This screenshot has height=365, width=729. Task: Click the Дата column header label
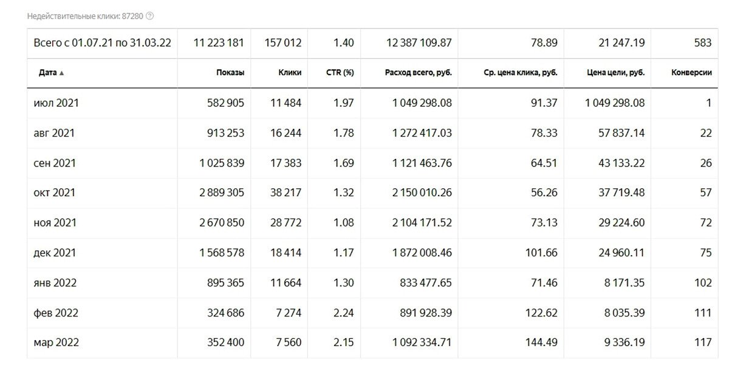[x=47, y=73]
